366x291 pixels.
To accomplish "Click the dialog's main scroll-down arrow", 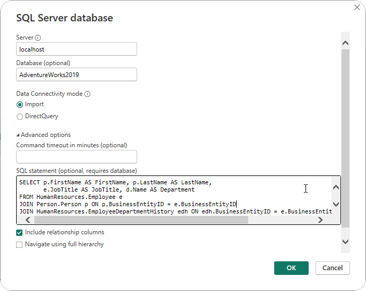I will pyautogui.click(x=345, y=242).
